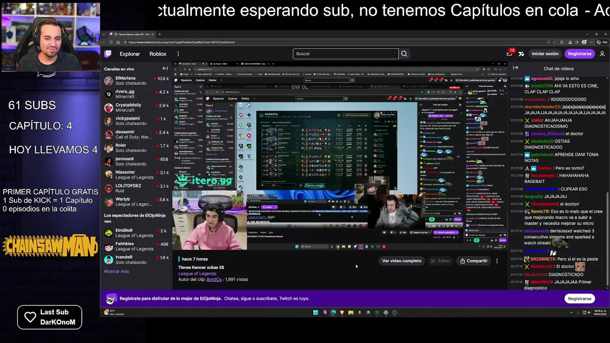Viewport: 610px width, 343px height.
Task: Open the ElMariana channel avatar
Action: point(109,81)
